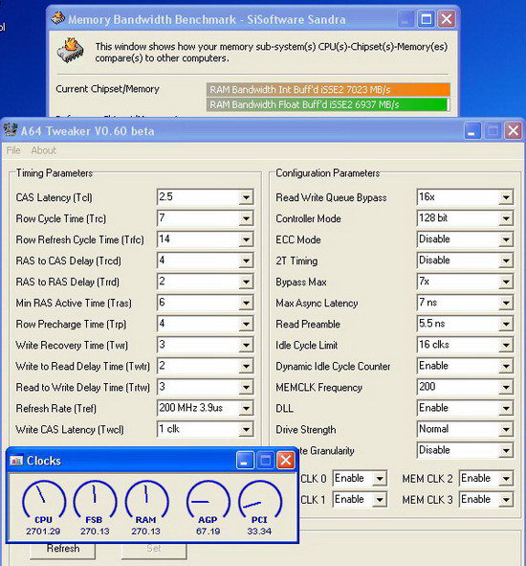Open the Read Preamble dropdown
This screenshot has height=566, width=526.
(x=506, y=324)
